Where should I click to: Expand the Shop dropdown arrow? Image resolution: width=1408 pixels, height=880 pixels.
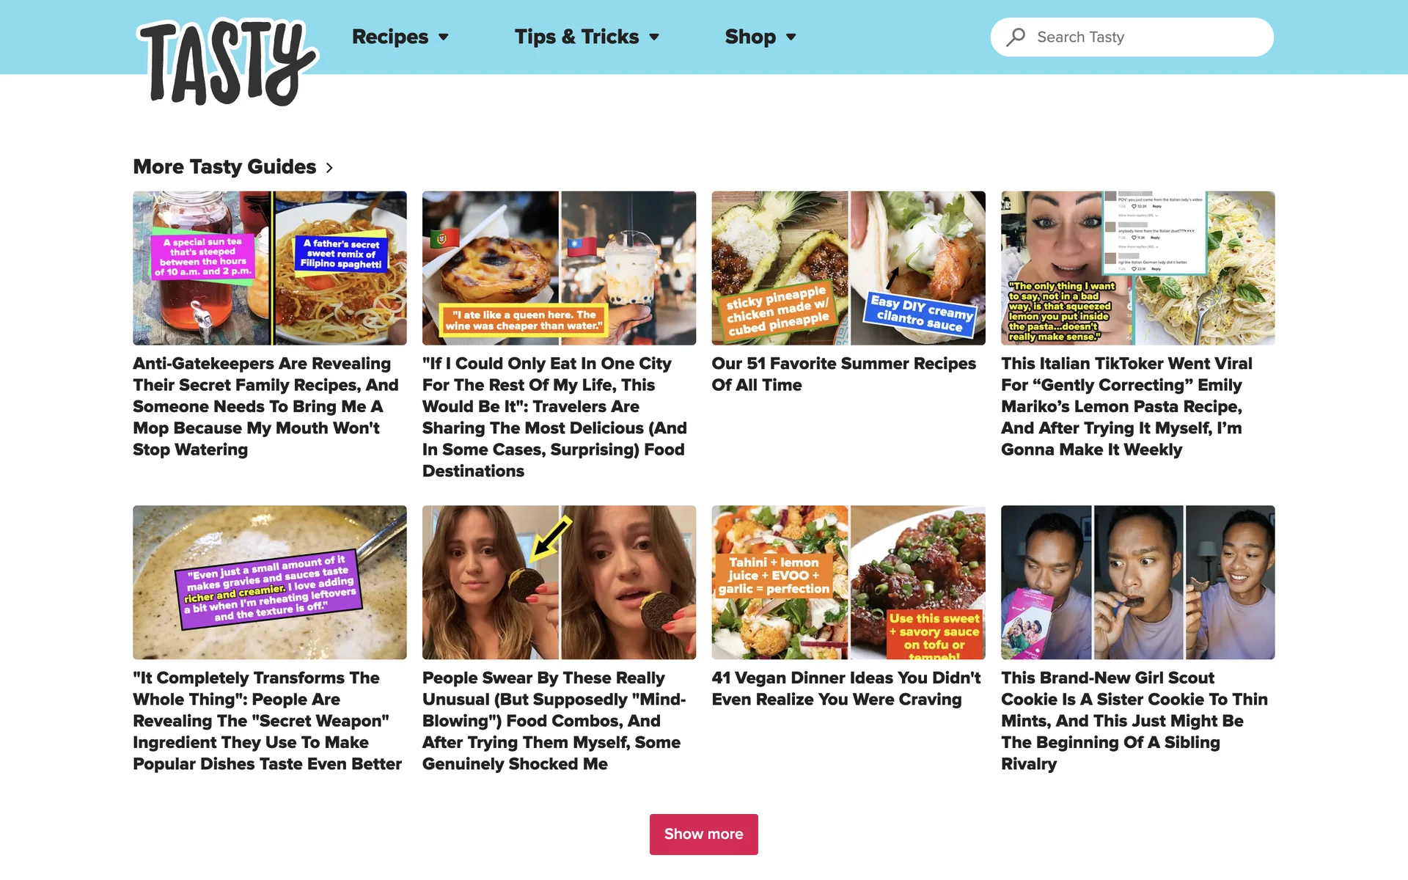(x=791, y=37)
